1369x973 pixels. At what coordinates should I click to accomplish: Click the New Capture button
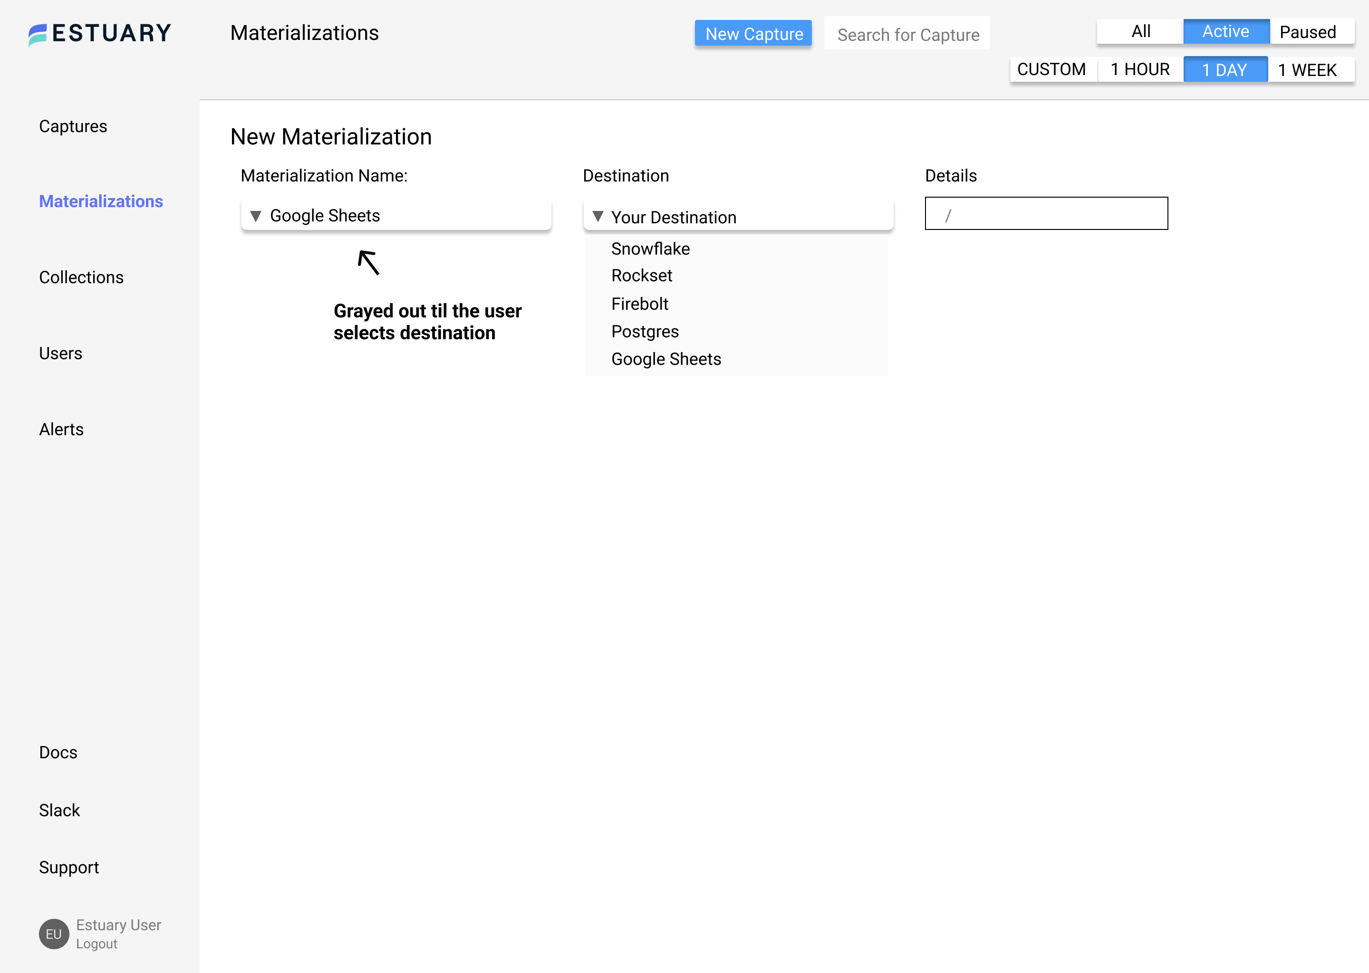coord(753,34)
